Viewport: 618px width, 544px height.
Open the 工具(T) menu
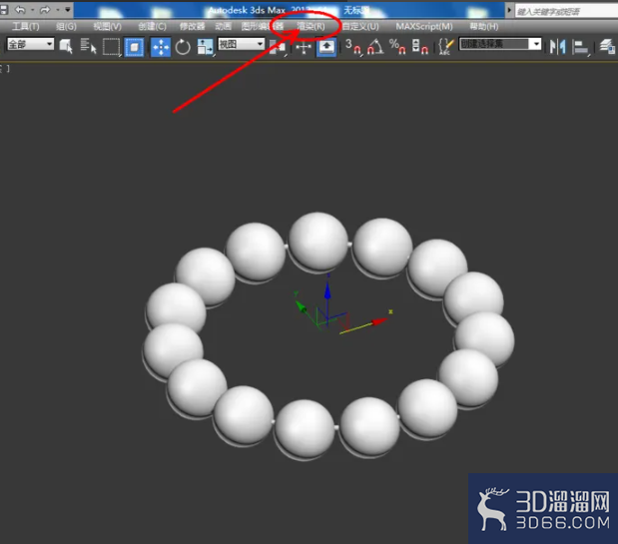pos(26,26)
